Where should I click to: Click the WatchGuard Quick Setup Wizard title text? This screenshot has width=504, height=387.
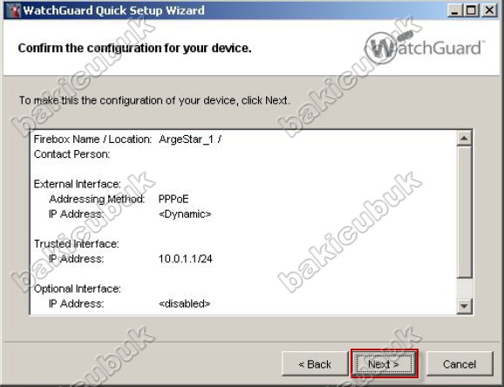pos(113,10)
